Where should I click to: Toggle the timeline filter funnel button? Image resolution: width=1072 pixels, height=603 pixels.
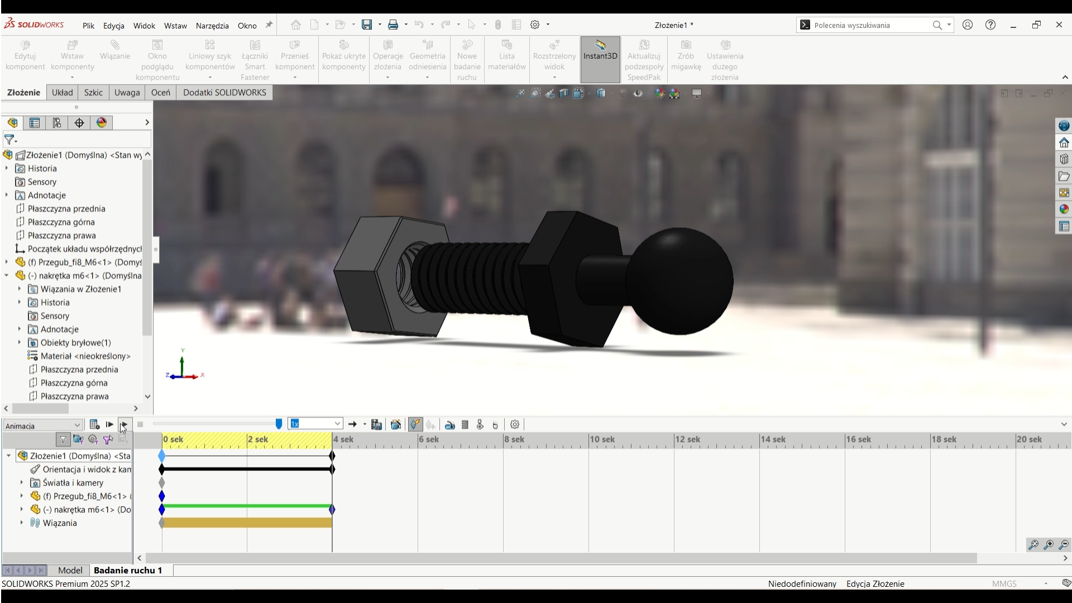pyautogui.click(x=63, y=440)
